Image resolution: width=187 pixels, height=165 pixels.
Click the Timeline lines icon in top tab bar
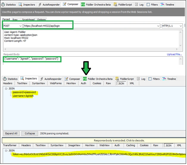pos(162,4)
